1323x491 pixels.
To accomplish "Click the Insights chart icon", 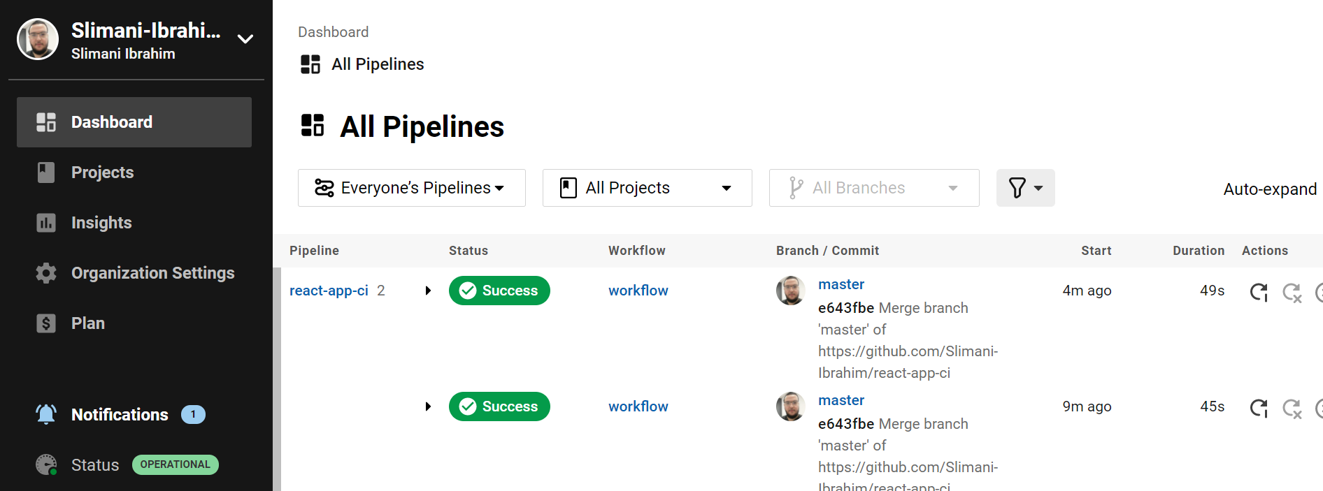I will (x=46, y=223).
